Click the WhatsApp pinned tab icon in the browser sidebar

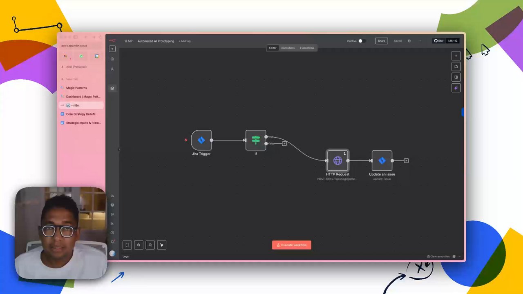[81, 56]
